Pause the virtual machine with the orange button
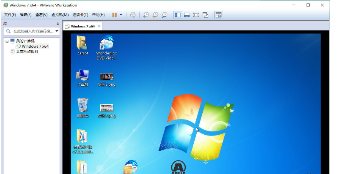 click(x=115, y=15)
